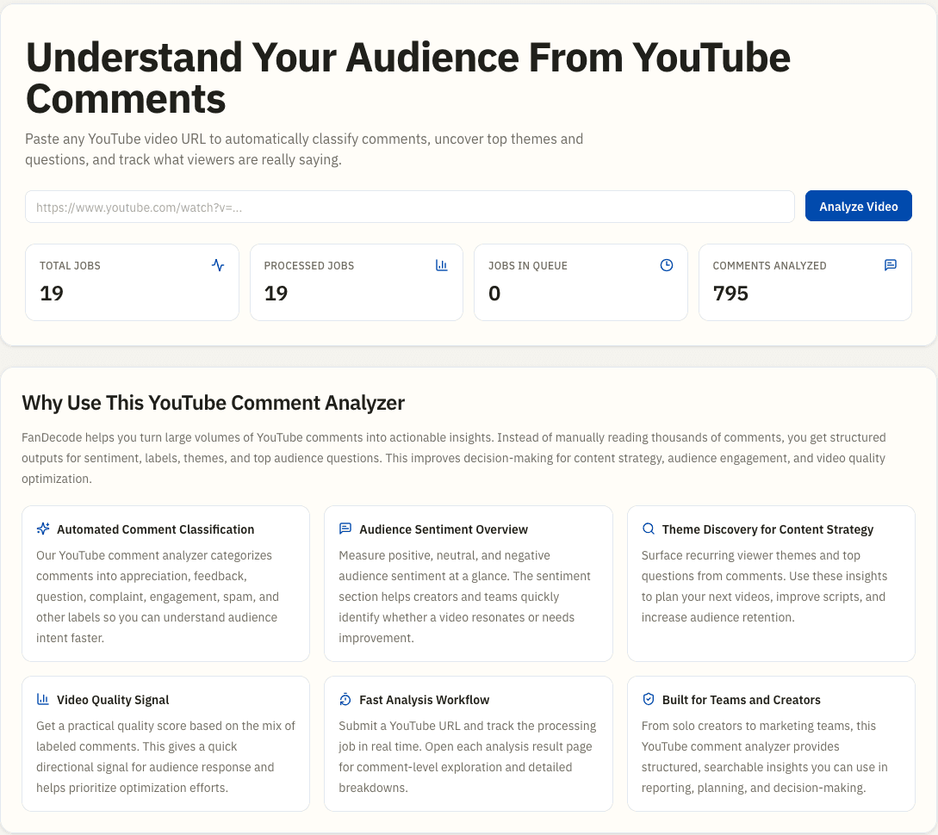The height and width of the screenshot is (835, 938).
Task: Click the 795 comments analyzed number
Action: pos(730,294)
